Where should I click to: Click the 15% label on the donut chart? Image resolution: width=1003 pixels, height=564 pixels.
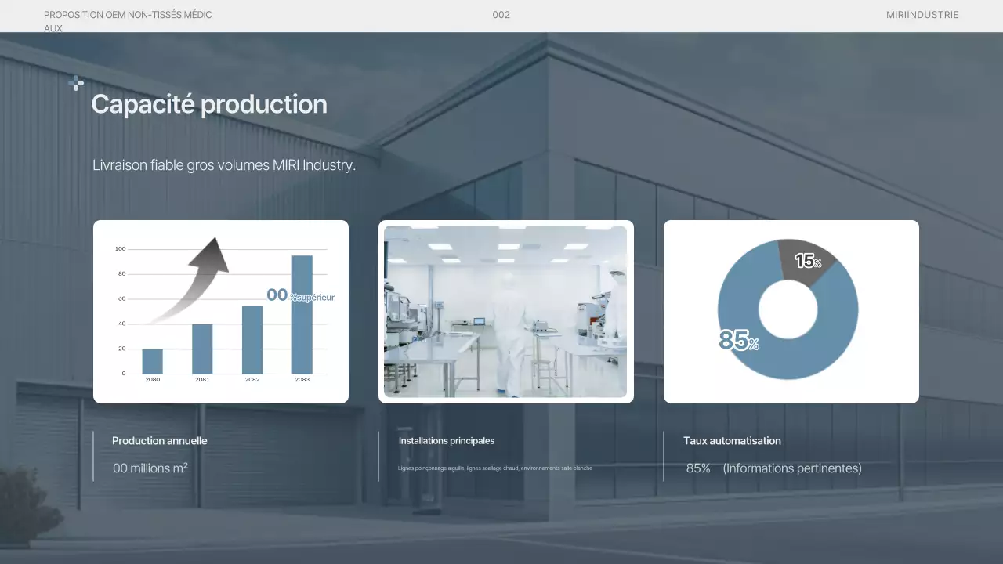(x=808, y=261)
